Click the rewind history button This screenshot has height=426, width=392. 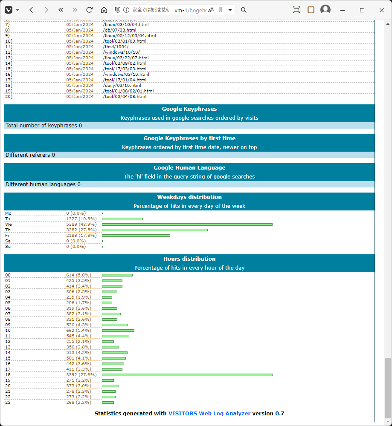(61, 10)
